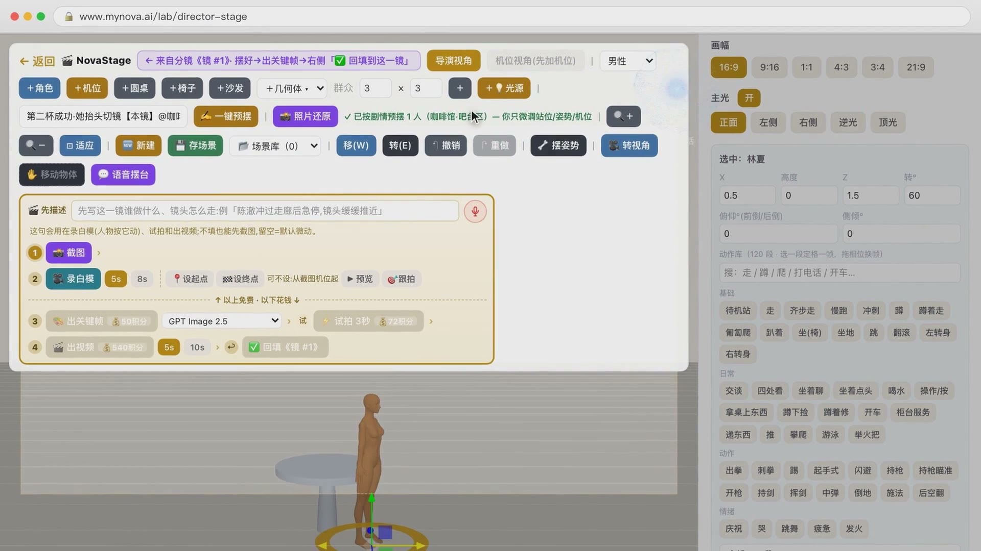This screenshot has width=981, height=551.
Task: Click the 移动物体 hand tool button
Action: pyautogui.click(x=52, y=174)
